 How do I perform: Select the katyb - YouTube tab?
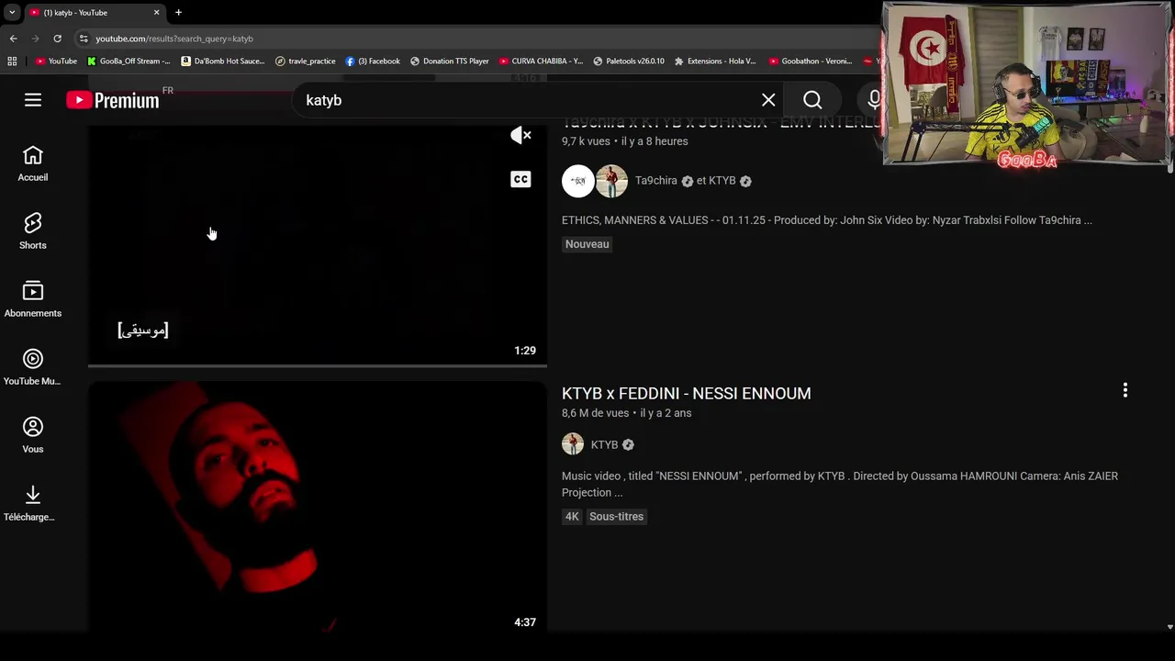(95, 13)
